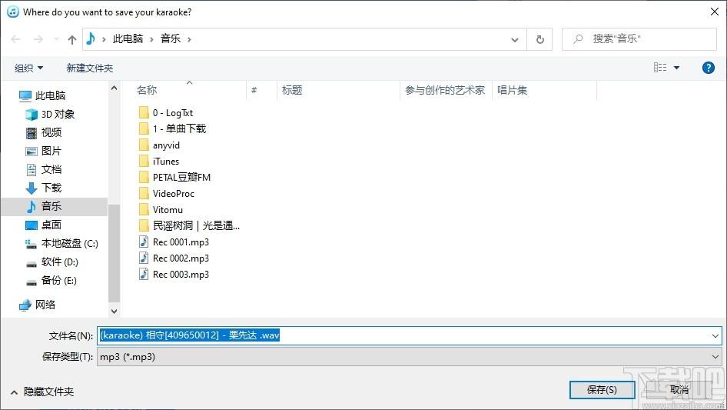Click 此电脑 in the address breadcrumb
Image resolution: width=727 pixels, height=410 pixels.
pos(128,39)
